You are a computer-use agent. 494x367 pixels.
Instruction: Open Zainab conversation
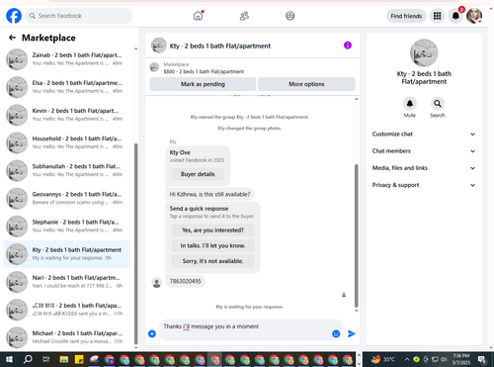tap(67, 59)
